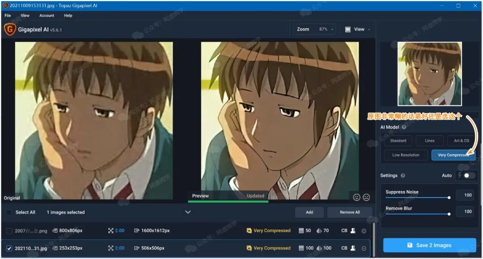Toggle the Auto settings switch

[469, 175]
